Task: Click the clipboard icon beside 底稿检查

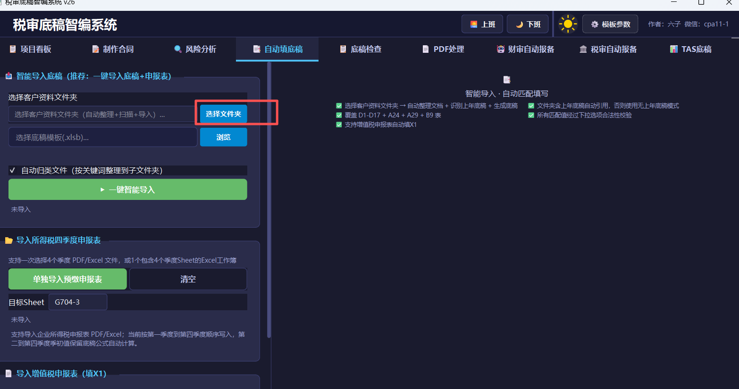Action: (x=343, y=49)
